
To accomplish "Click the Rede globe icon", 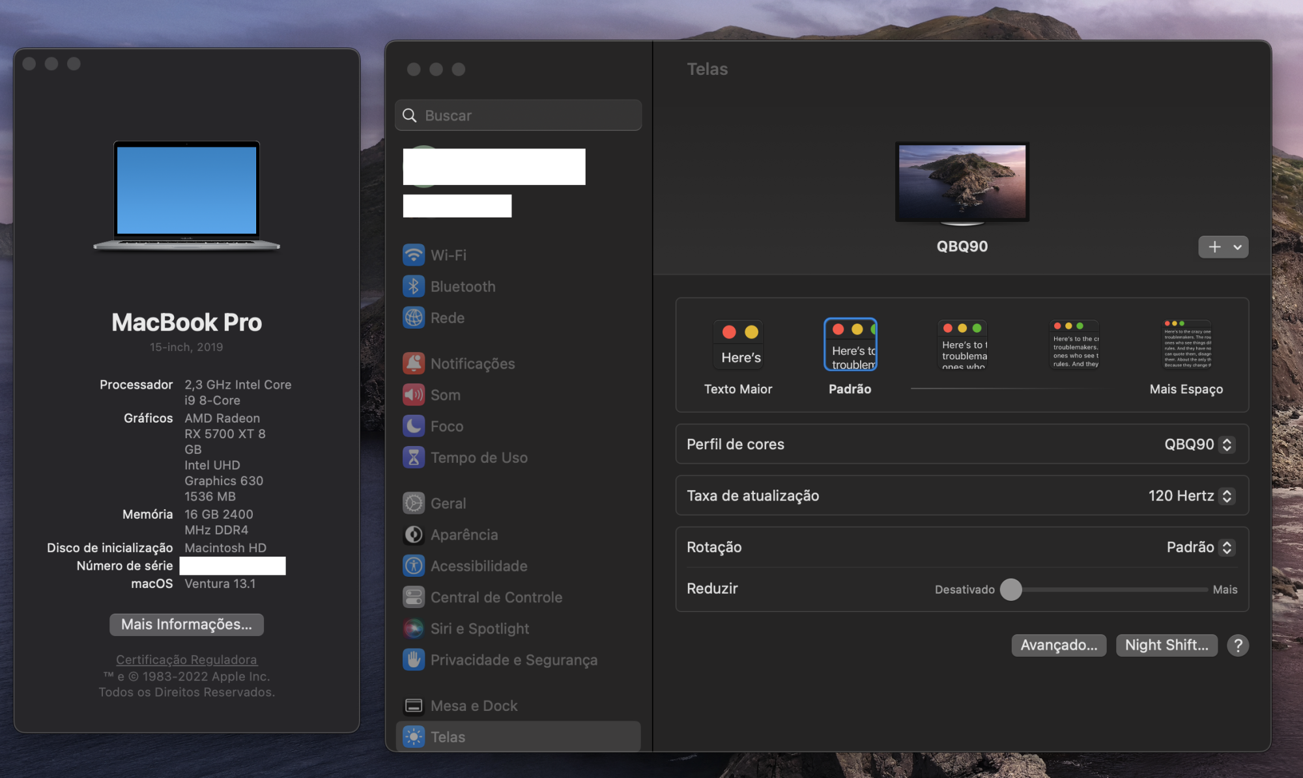I will pos(413,318).
